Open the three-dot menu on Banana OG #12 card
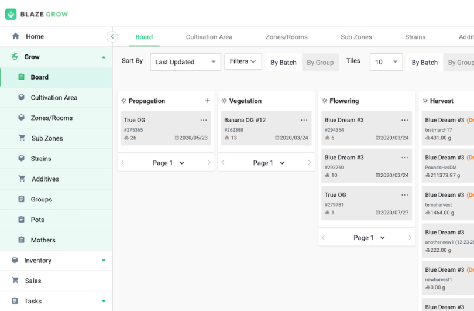Image resolution: width=474 pixels, height=311 pixels. click(x=304, y=120)
